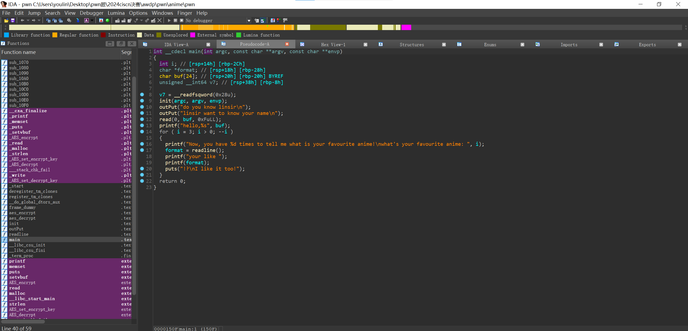688x331 pixels.
Task: Click the Save database floppy icon
Action: (x=12, y=20)
